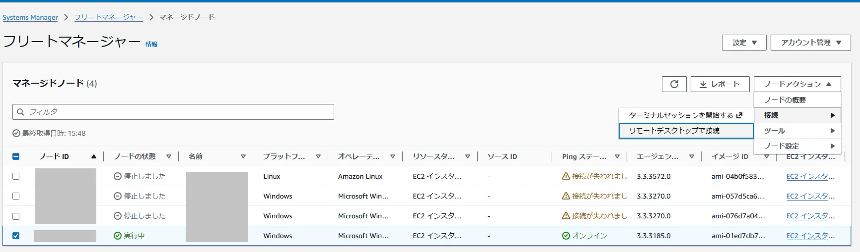Viewport: 860px width, 252px height.
Task: Click warning icon for ami-076d7a04 row
Action: pos(566,216)
